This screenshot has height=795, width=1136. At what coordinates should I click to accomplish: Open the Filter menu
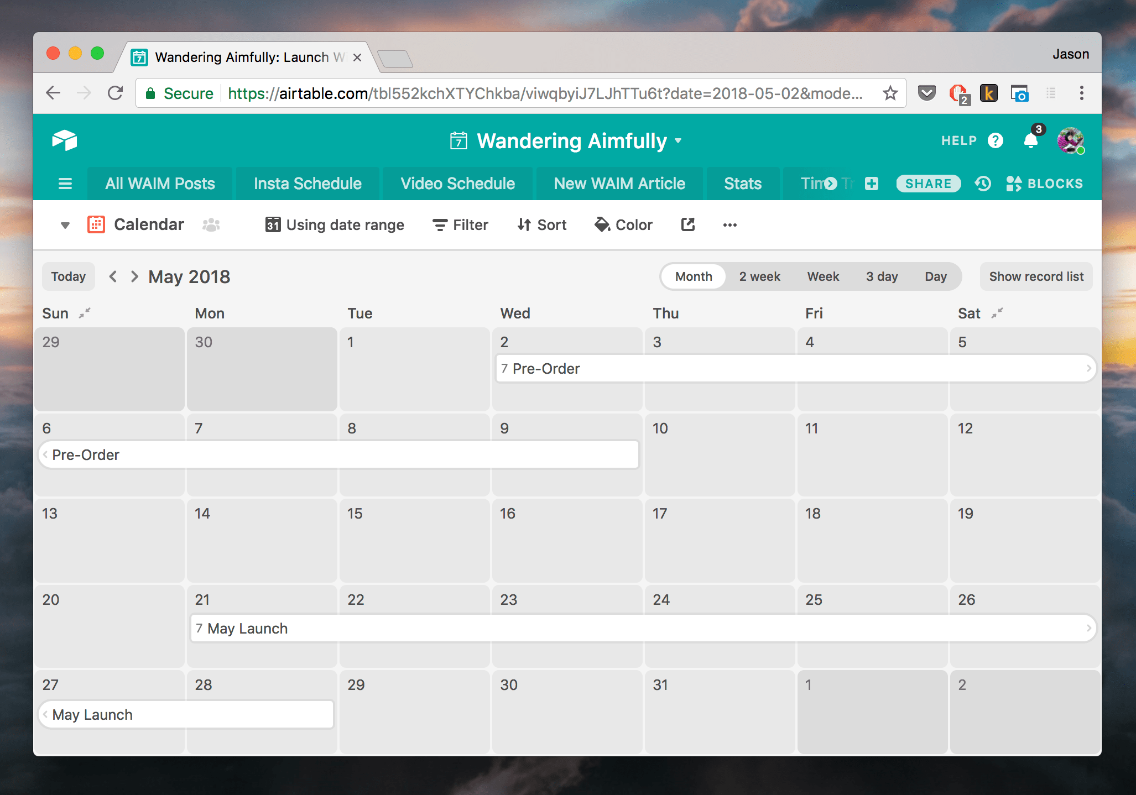460,225
